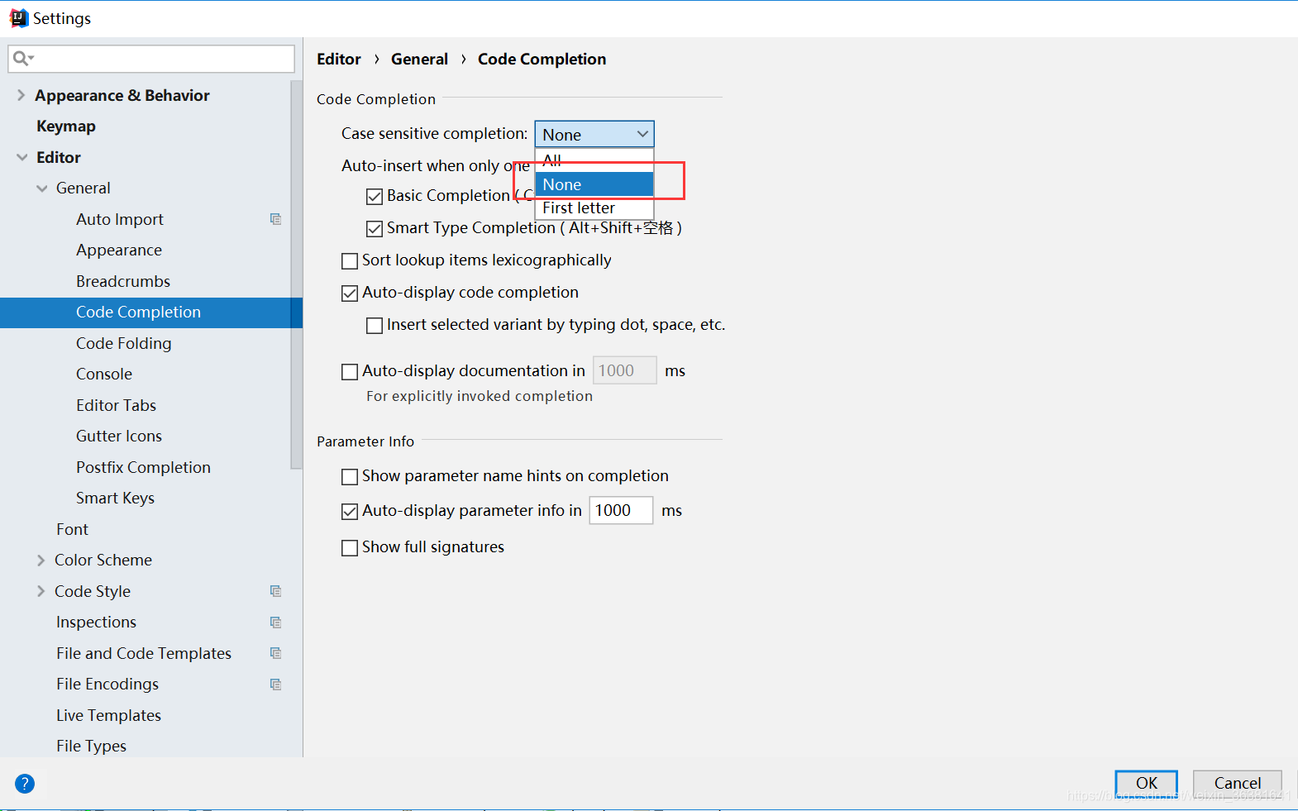The image size is (1298, 811).
Task: Click the parameter info delay field showing 1000
Action: click(621, 510)
